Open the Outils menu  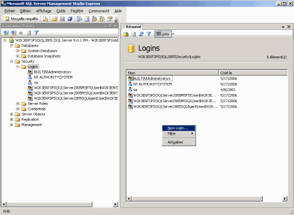pos(61,11)
